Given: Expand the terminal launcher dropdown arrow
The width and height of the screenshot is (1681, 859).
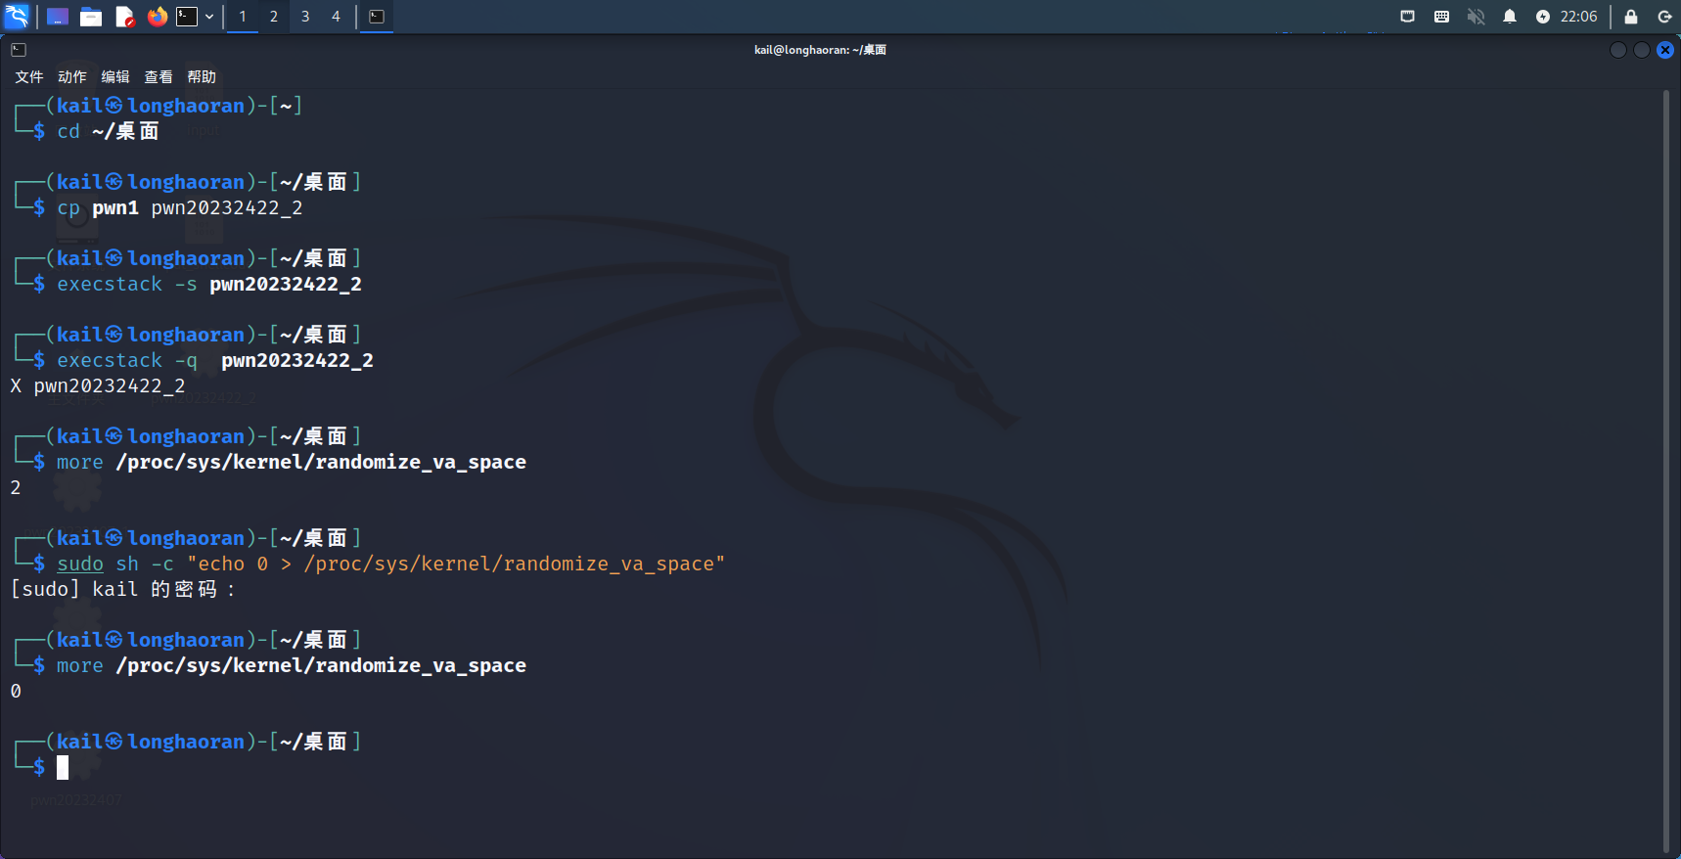Looking at the screenshot, I should [x=209, y=17].
